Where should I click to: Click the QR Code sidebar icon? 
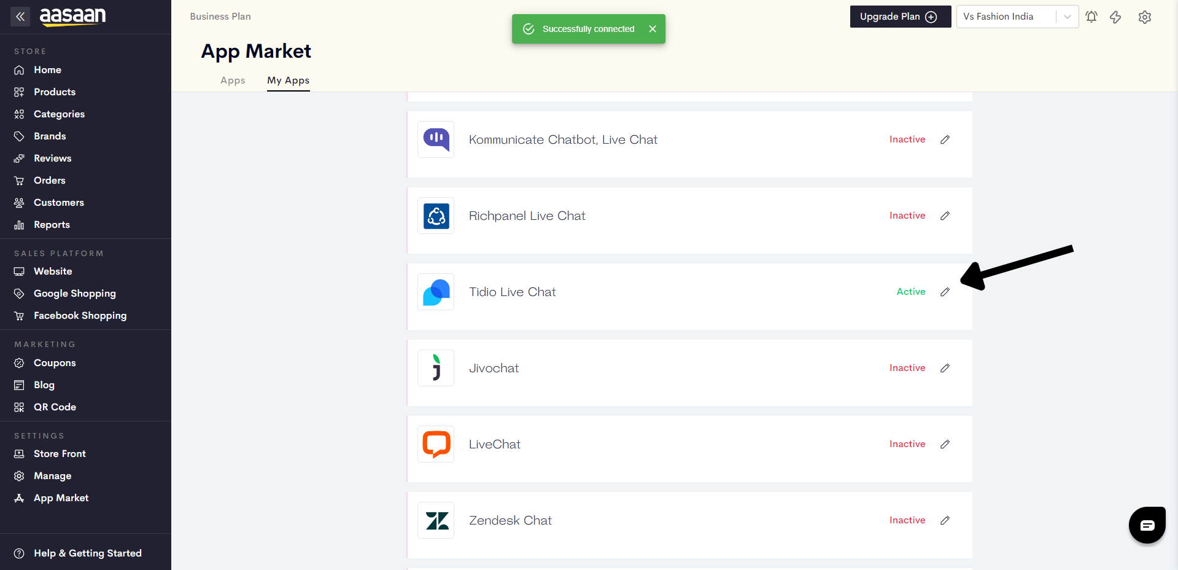click(x=19, y=407)
